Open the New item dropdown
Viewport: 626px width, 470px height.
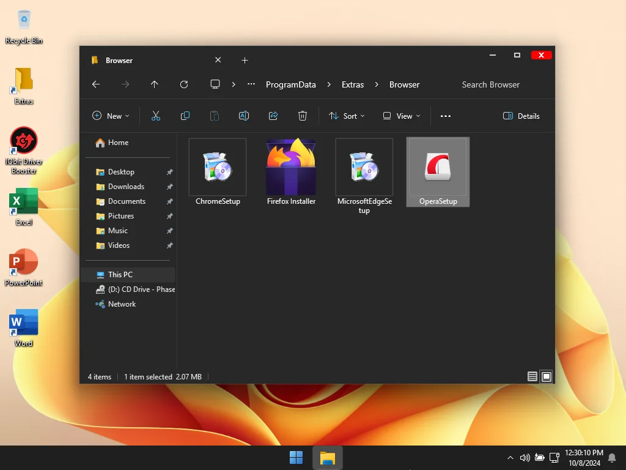111,116
